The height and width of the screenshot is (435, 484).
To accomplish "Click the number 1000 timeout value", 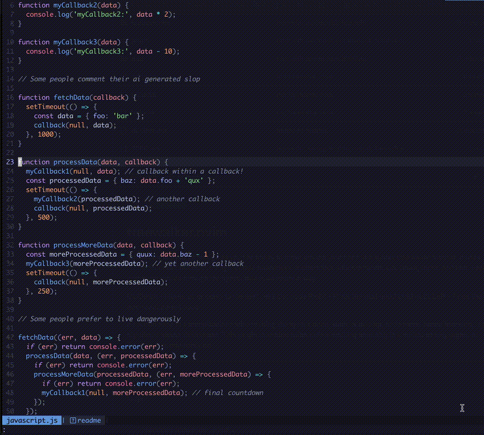I will pyautogui.click(x=46, y=134).
